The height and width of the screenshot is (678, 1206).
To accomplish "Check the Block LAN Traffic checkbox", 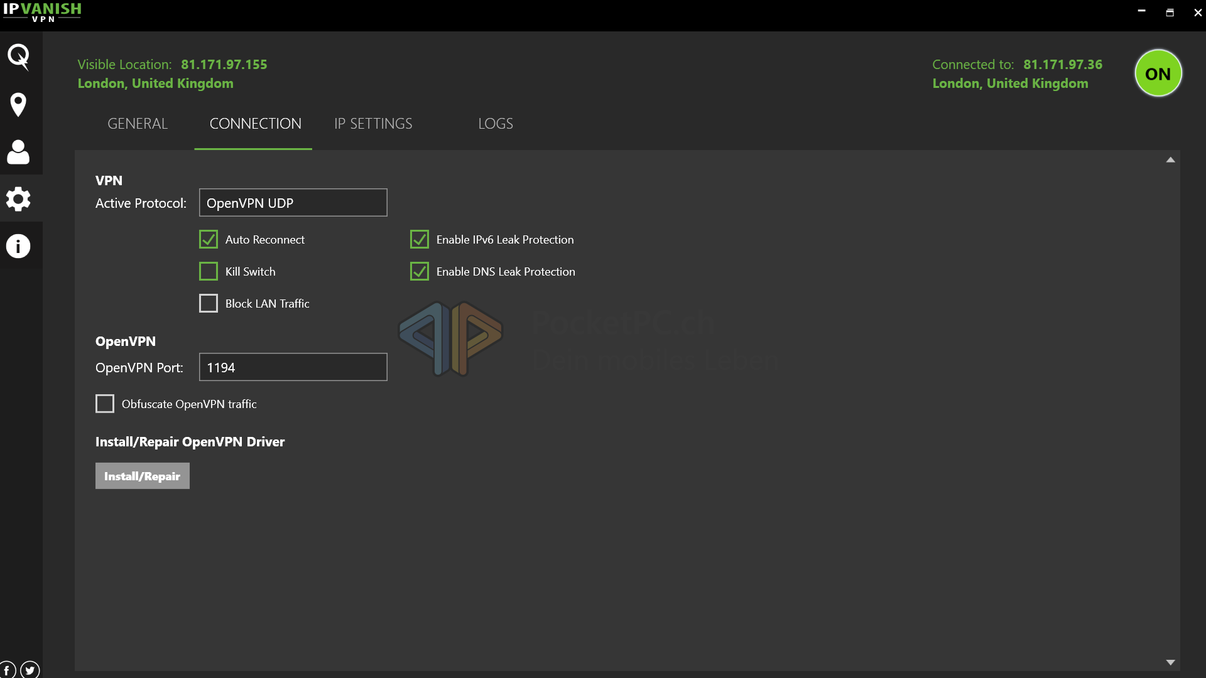I will [x=209, y=303].
